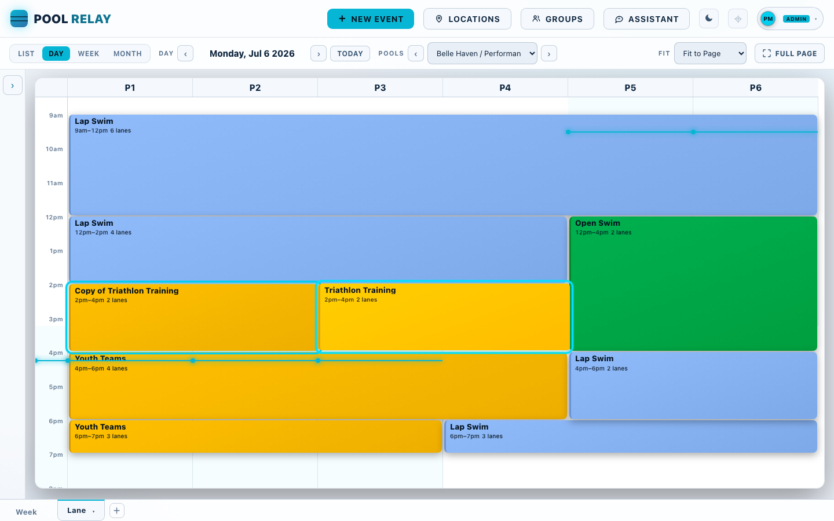This screenshot has width=834, height=521.
Task: Go to the next pool
Action: pos(549,53)
